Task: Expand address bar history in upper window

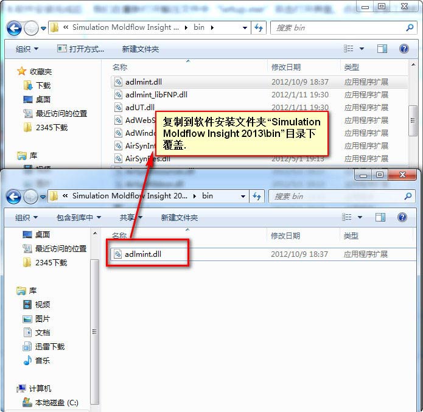Action: click(245, 28)
